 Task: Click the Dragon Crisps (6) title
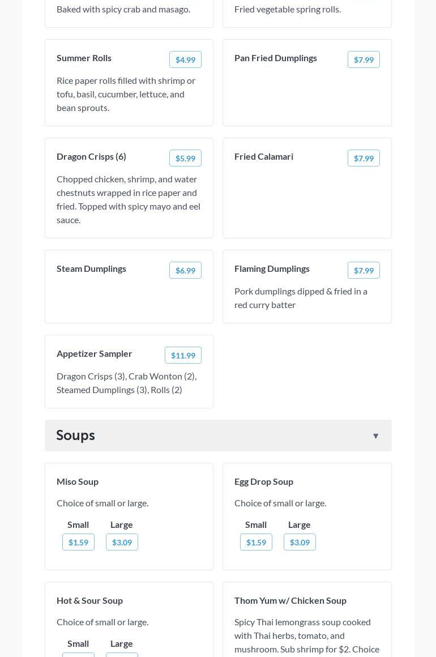coord(91,156)
